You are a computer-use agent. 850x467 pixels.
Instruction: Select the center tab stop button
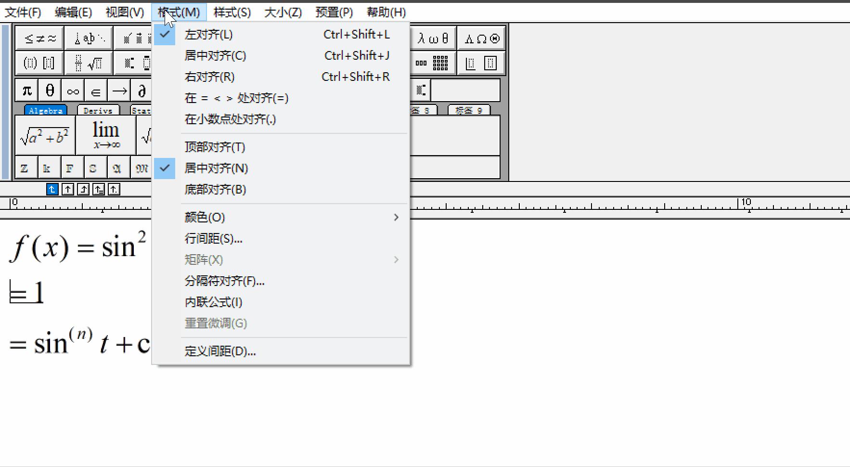pos(68,190)
